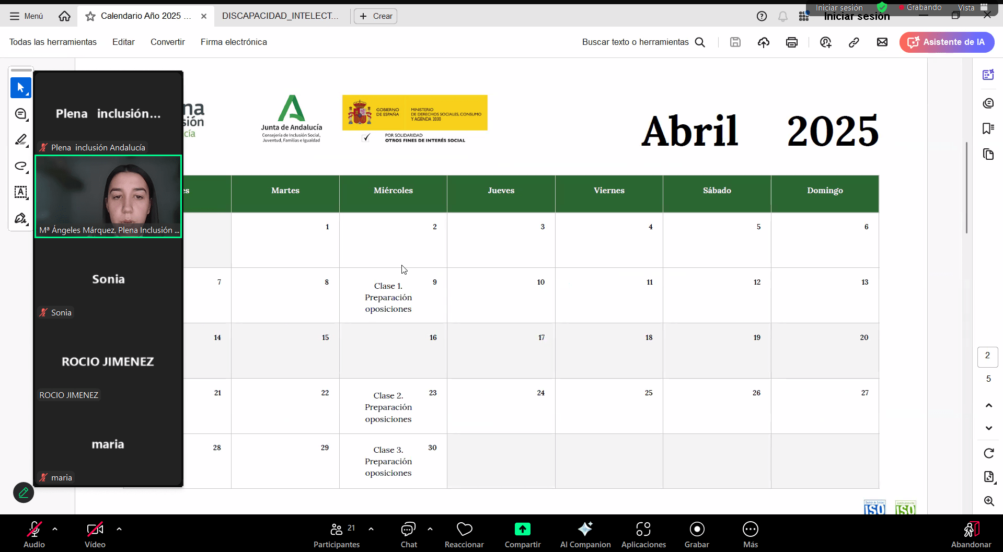The width and height of the screenshot is (1003, 552).
Task: Toggle the camera Vídeo button
Action: [x=95, y=535]
